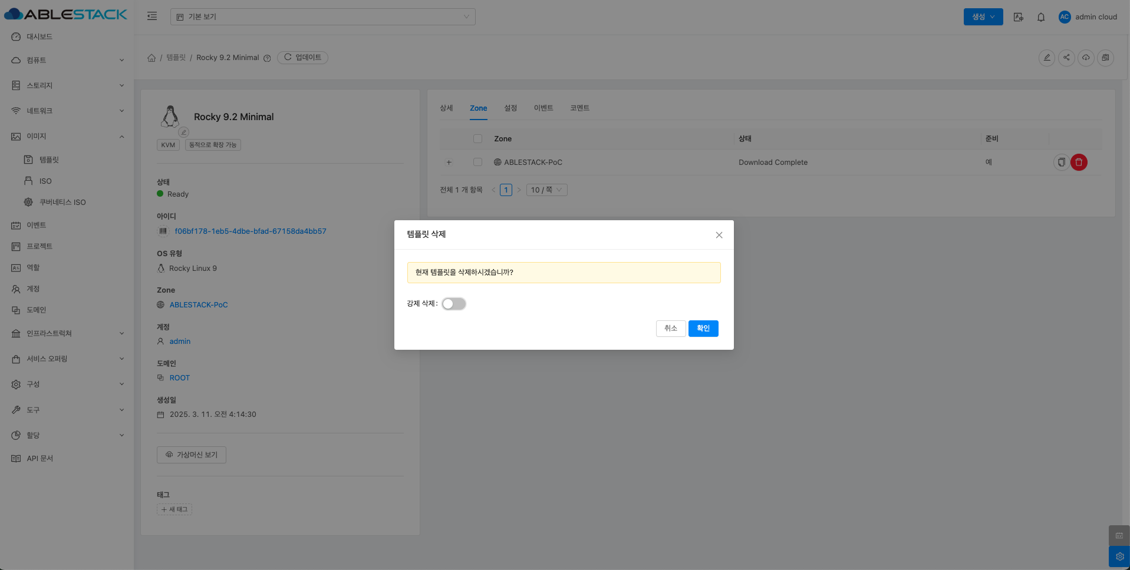The height and width of the screenshot is (570, 1130).
Task: Check the select-all Zone header checkbox
Action: (x=477, y=139)
